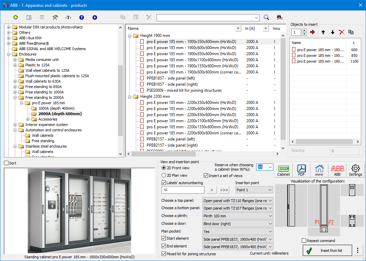Screen dimensions: 366x261
Task: Open the PDF documentation button
Action: click(x=301, y=170)
